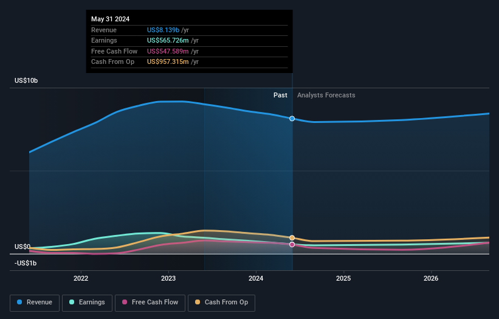Viewport: 499px width, 319px height.
Task: Select the pink Free Cash Flow data point
Action: click(292, 245)
